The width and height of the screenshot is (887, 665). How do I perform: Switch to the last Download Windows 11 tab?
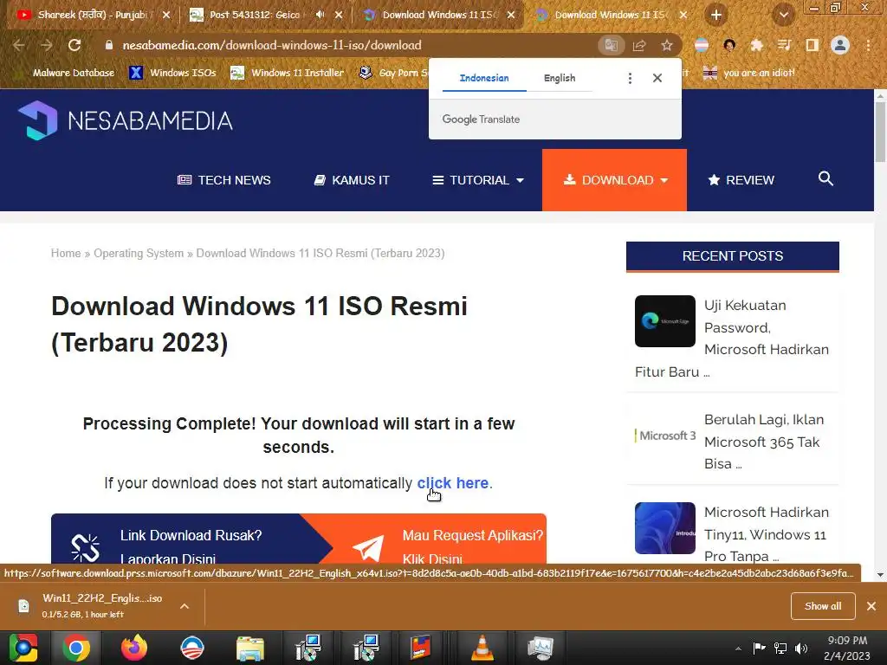pyautogui.click(x=608, y=15)
